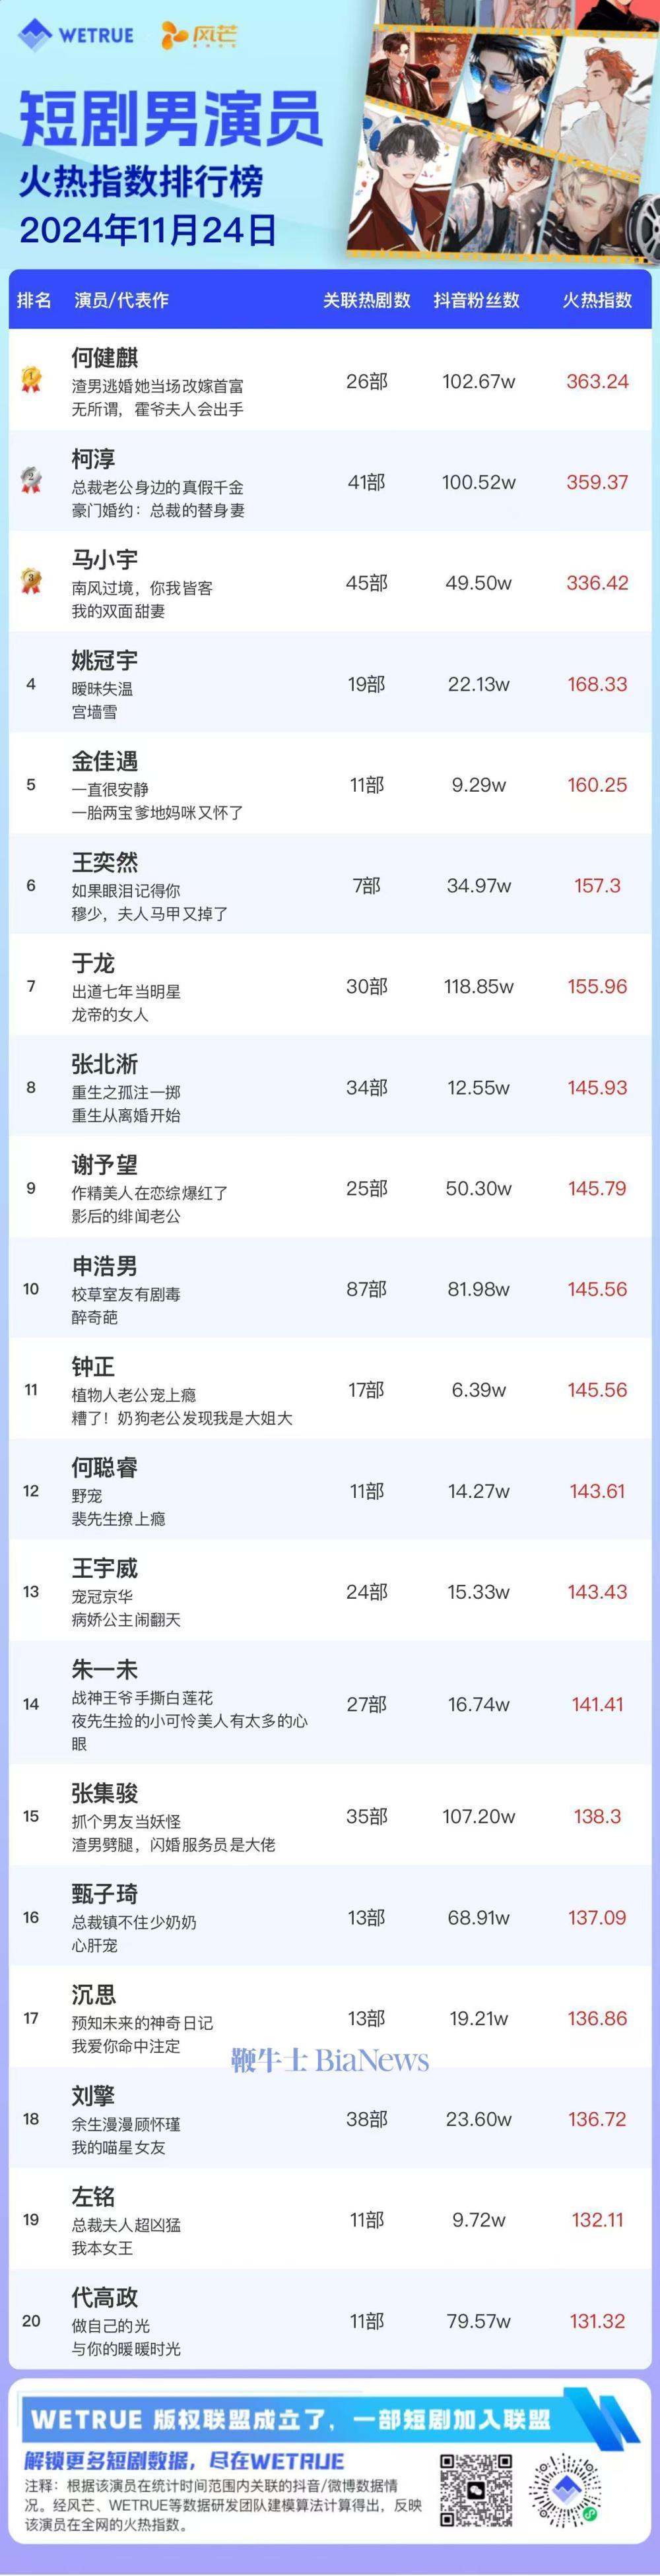The image size is (660, 2576).
Task: Click 张集骏's hot index value 138.3
Action: coord(597,1815)
